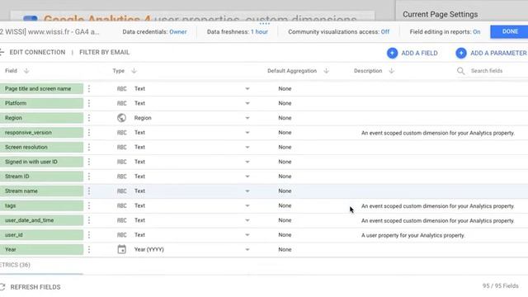
Task: Click user_id description 'A user property' text
Action: [x=412, y=235]
